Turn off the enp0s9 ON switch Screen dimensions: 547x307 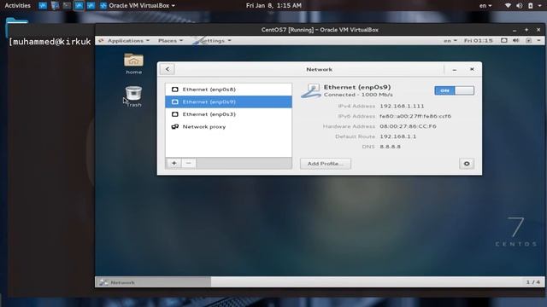coord(454,90)
